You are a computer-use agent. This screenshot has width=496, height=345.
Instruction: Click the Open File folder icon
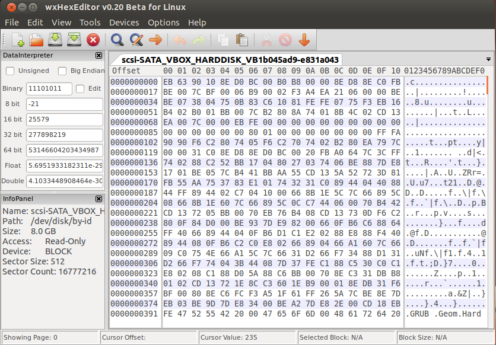(x=36, y=40)
